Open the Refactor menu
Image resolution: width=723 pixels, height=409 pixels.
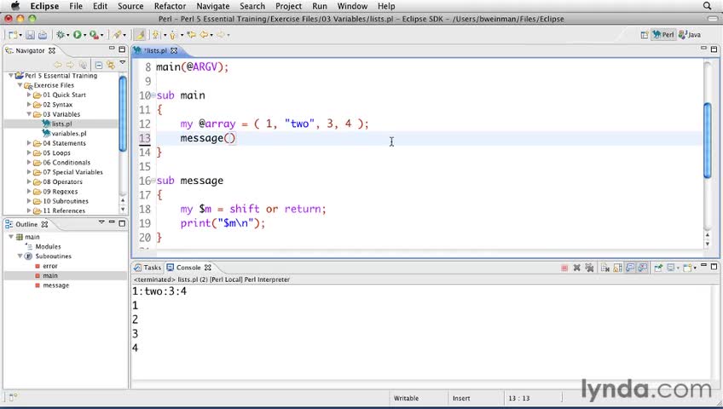170,6
